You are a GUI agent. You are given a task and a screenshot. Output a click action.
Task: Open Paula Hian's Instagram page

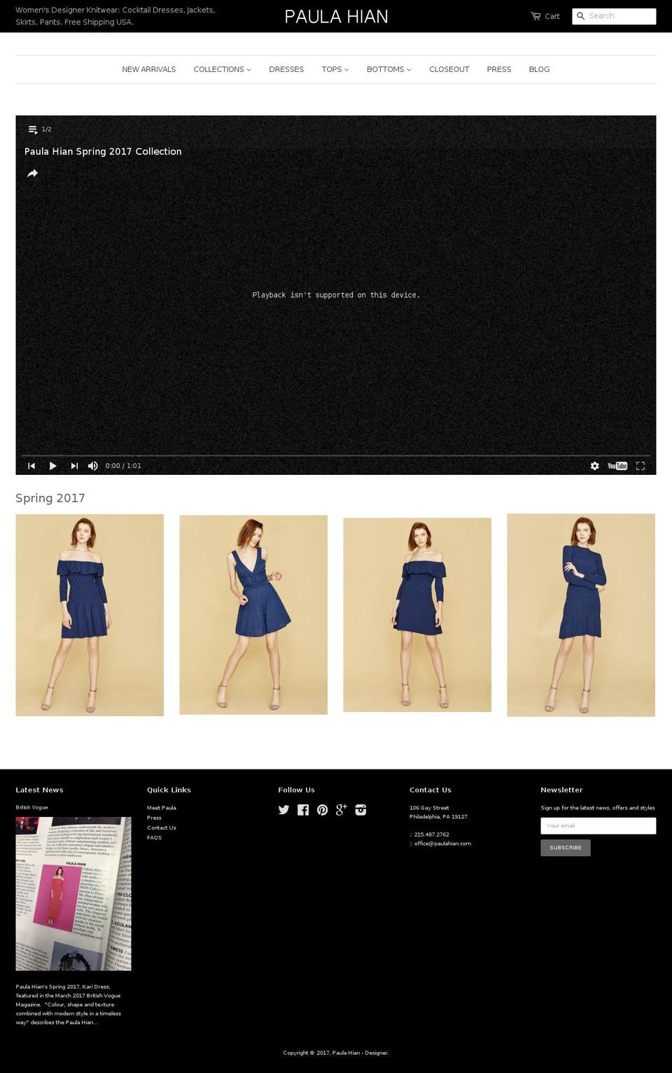click(x=360, y=809)
